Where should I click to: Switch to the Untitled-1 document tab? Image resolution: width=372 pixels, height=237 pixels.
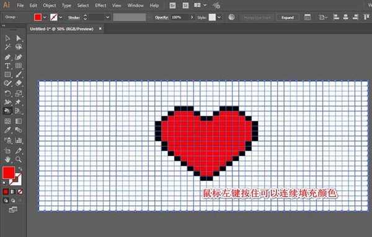61,29
